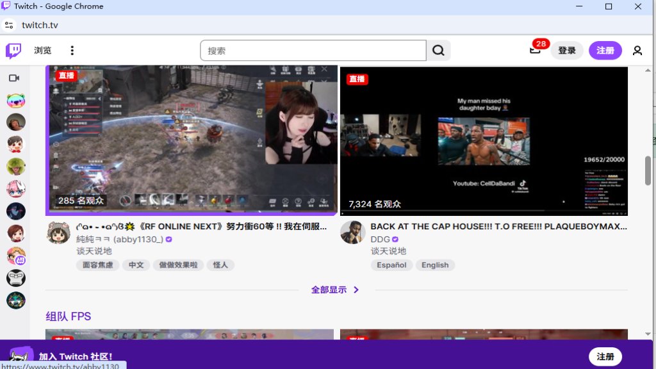The width and height of the screenshot is (656, 369).
Task: Open the three-dot menu beside 浏览
Action: click(72, 50)
